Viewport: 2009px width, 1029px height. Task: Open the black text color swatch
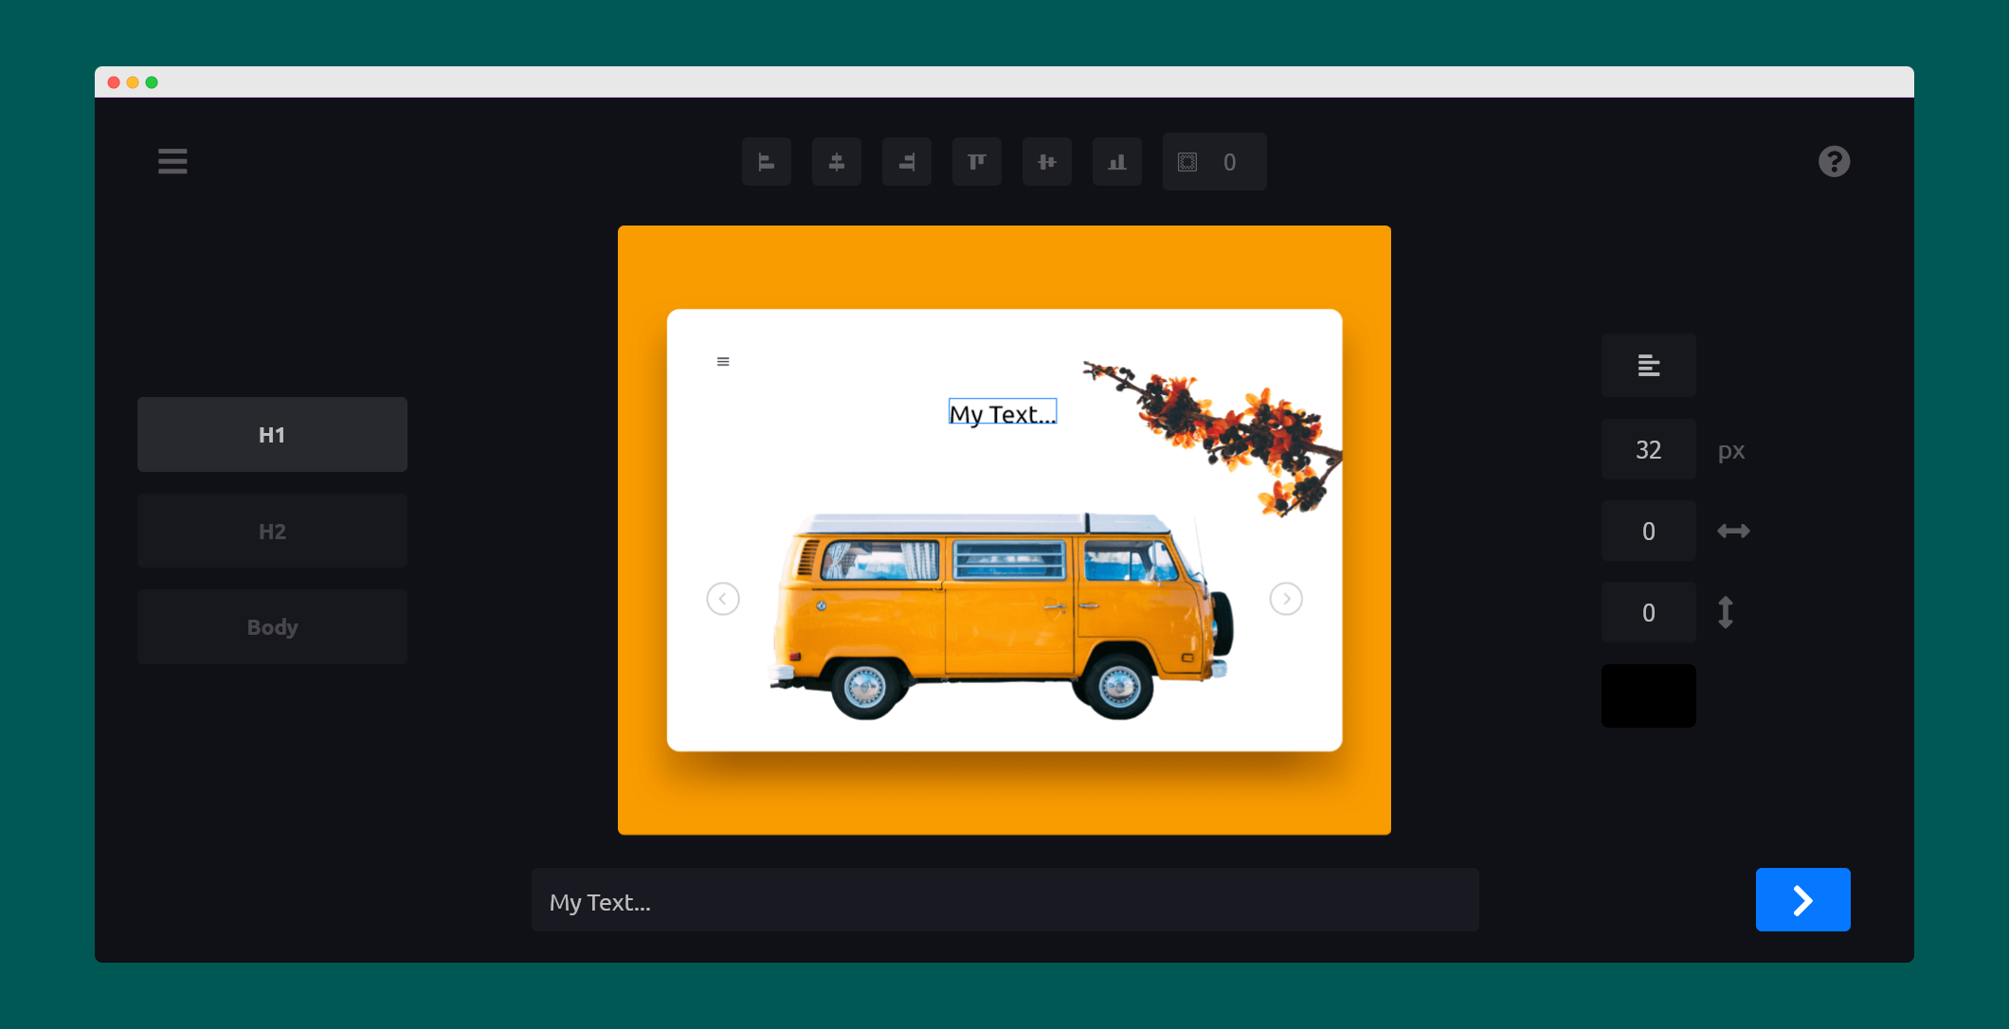pyautogui.click(x=1648, y=696)
